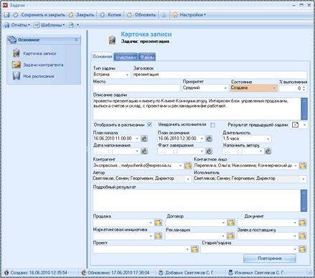This screenshot has width=315, height=278.
Task: Collapse the Основное sidebar panel
Action: tap(76, 39)
